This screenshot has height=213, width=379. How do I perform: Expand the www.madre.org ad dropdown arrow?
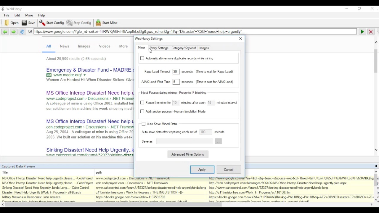[84, 75]
